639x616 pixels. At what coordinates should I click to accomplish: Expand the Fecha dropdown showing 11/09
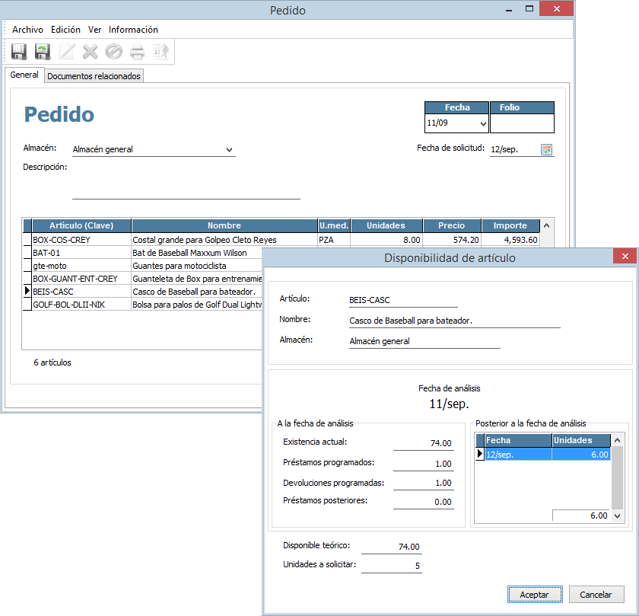coord(482,123)
